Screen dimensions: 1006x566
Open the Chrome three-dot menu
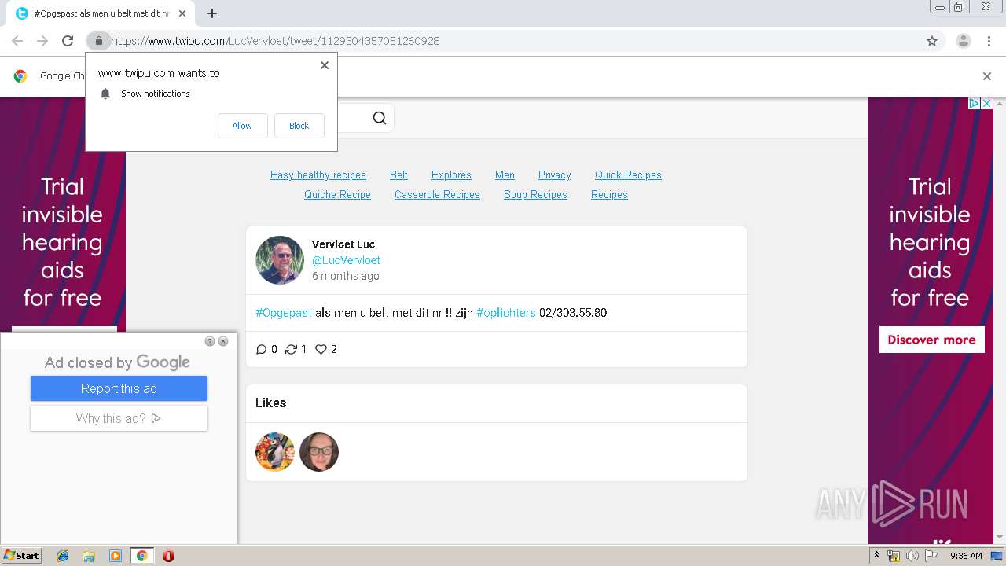[x=989, y=41]
